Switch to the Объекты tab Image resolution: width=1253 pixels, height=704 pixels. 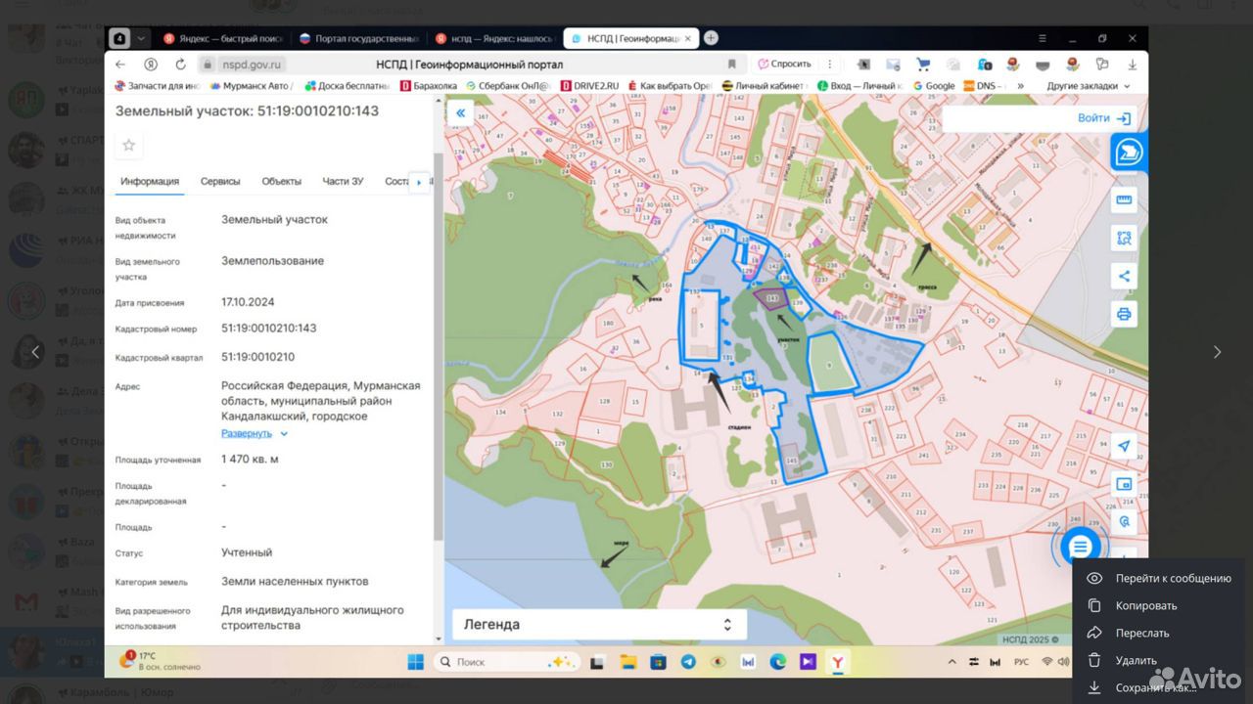tap(282, 181)
